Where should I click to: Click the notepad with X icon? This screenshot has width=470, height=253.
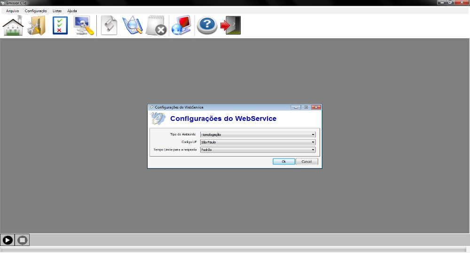(156, 26)
